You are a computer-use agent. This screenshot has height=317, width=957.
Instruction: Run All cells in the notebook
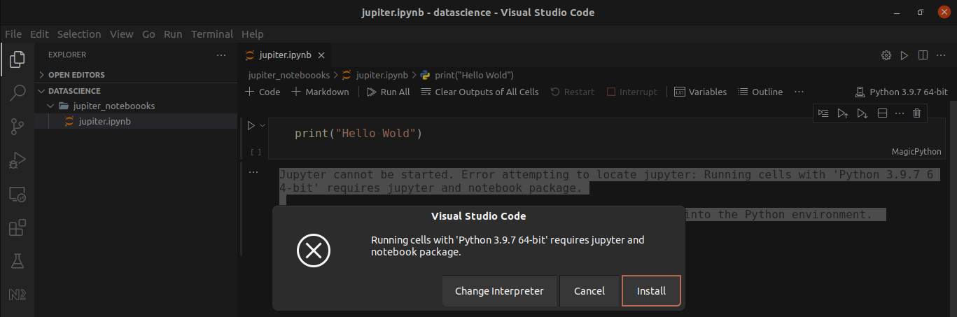[x=389, y=92]
